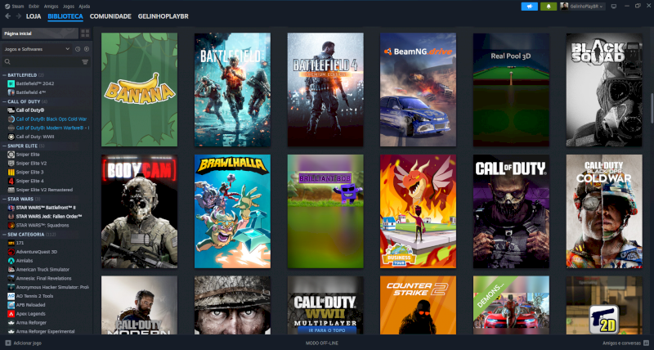654x350 pixels.
Task: Switch to the COMUNIDADE tab
Action: pos(110,16)
